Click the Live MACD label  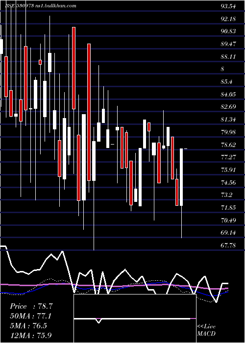click(206, 330)
